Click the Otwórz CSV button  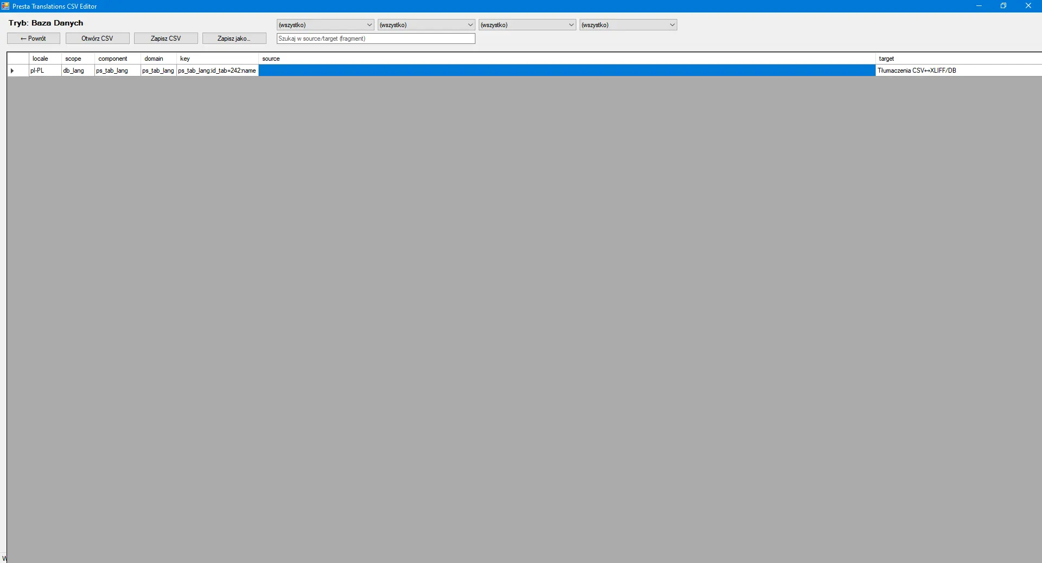tap(97, 38)
